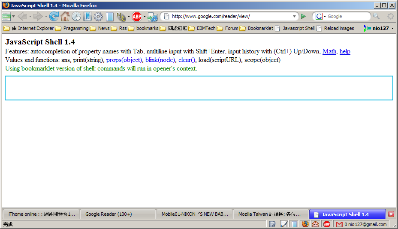This screenshot has height=229, width=398.
Task: Click the sidebar panel status bar icon
Action: pos(294,224)
